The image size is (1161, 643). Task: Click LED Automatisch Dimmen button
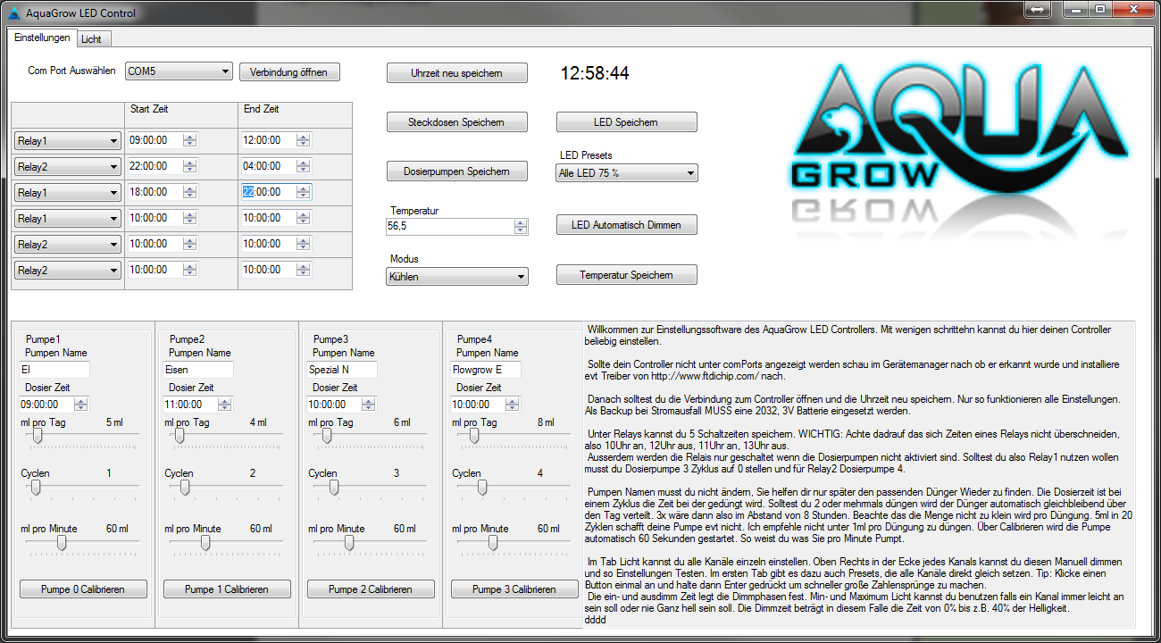(627, 225)
